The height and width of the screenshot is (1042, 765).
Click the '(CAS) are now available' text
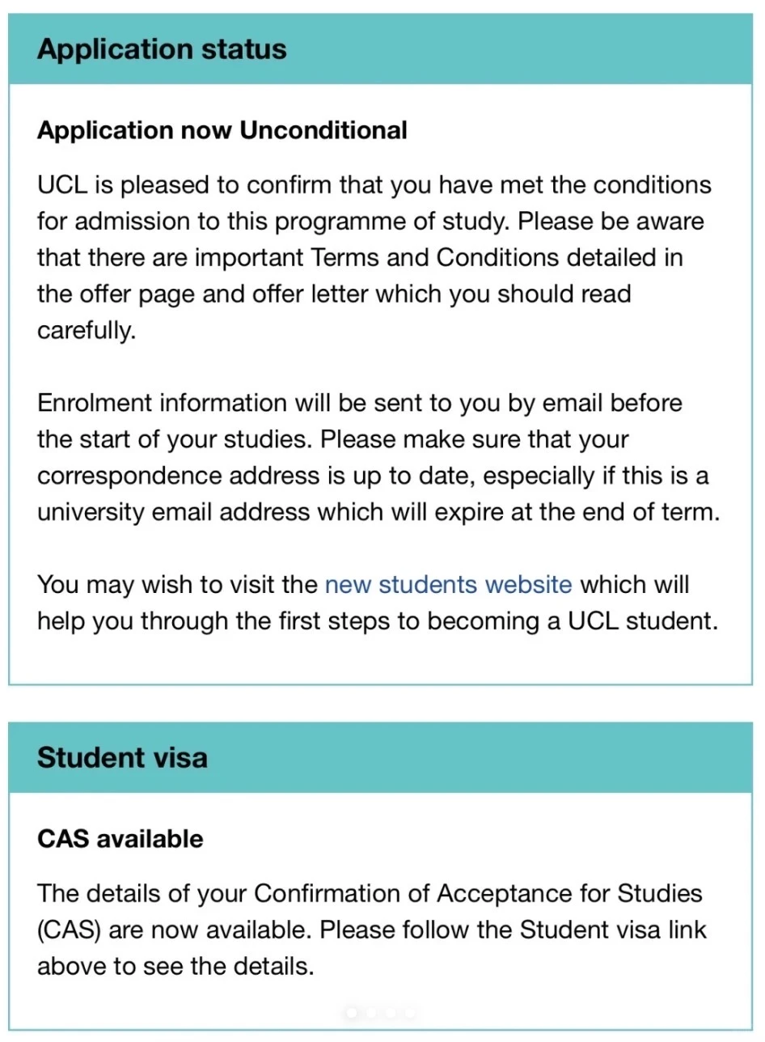click(175, 930)
